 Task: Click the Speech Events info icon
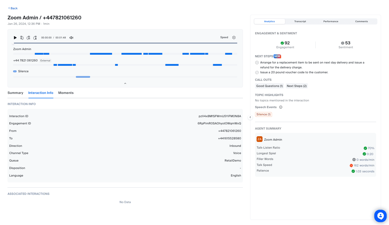click(x=281, y=107)
